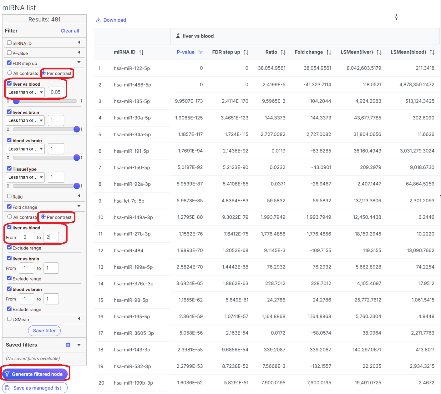
Task: Click the liver vs blood FDR slider handle
Action: point(16,101)
